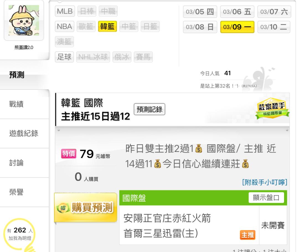This screenshot has width=299, height=252.
Task: Select the MLB league filter
Action: point(65,11)
